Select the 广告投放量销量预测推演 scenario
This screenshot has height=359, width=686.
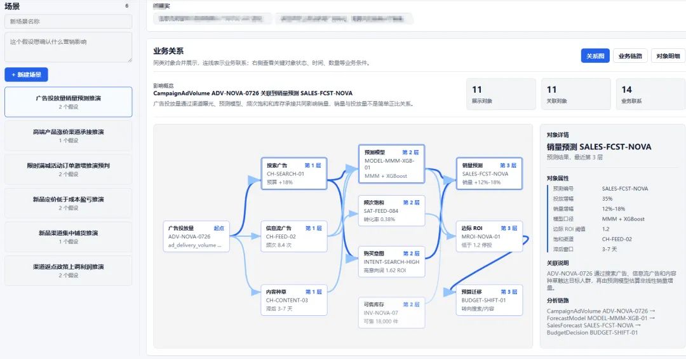68,102
